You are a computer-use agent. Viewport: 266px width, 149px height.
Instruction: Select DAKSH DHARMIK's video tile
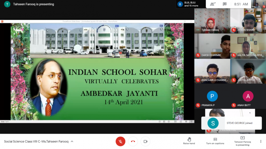click(x=212, y=46)
